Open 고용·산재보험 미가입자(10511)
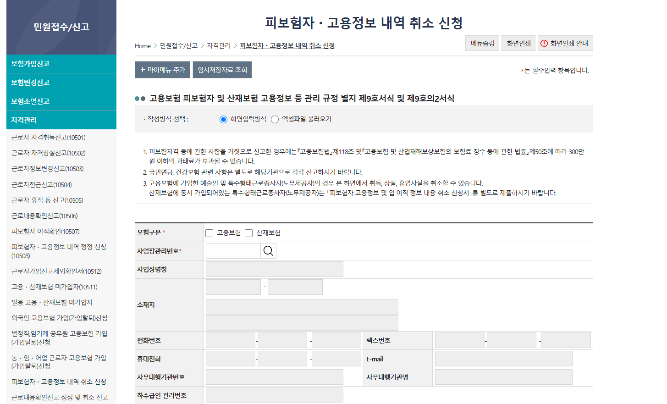This screenshot has height=404, width=667. (54, 287)
